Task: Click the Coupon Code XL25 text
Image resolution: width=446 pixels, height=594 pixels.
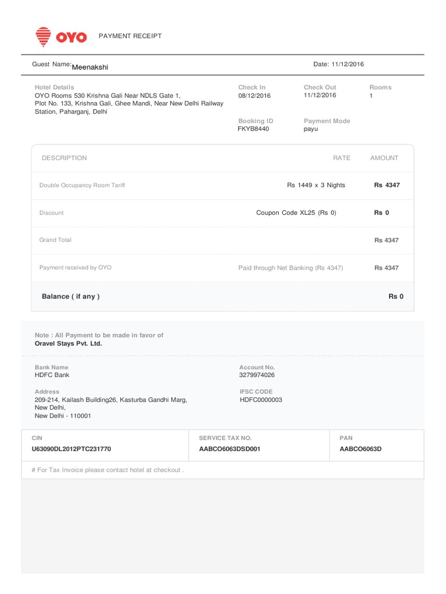Action: pyautogui.click(x=296, y=213)
